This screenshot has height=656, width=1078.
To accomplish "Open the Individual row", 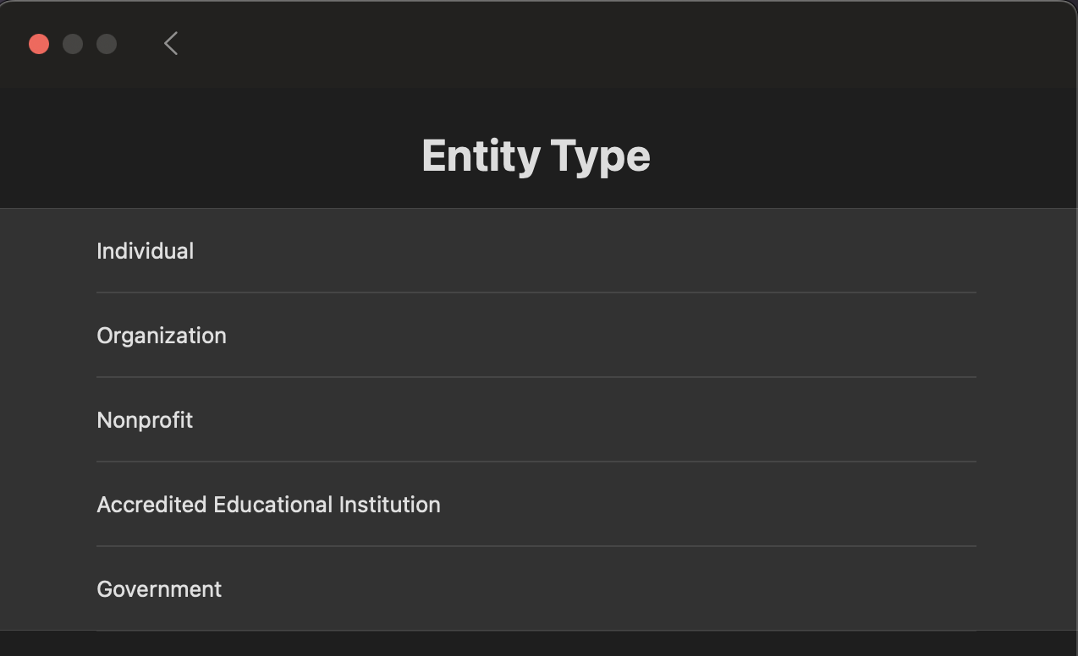I will pyautogui.click(x=535, y=251).
